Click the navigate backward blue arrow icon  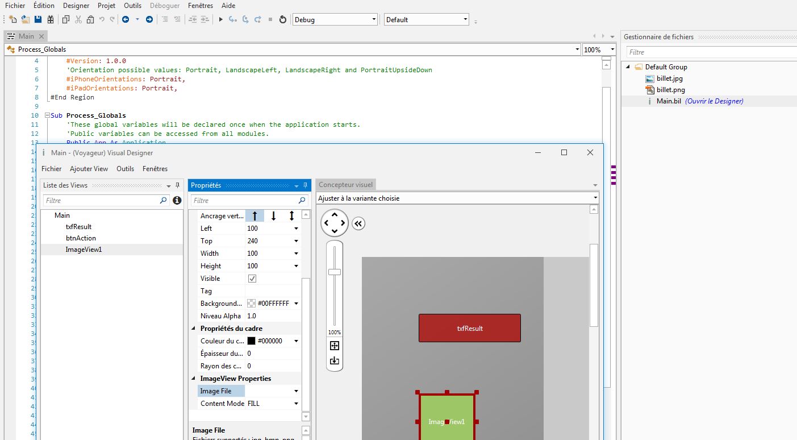pyautogui.click(x=126, y=19)
